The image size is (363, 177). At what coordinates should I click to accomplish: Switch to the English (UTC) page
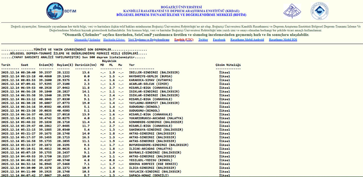[184, 40]
